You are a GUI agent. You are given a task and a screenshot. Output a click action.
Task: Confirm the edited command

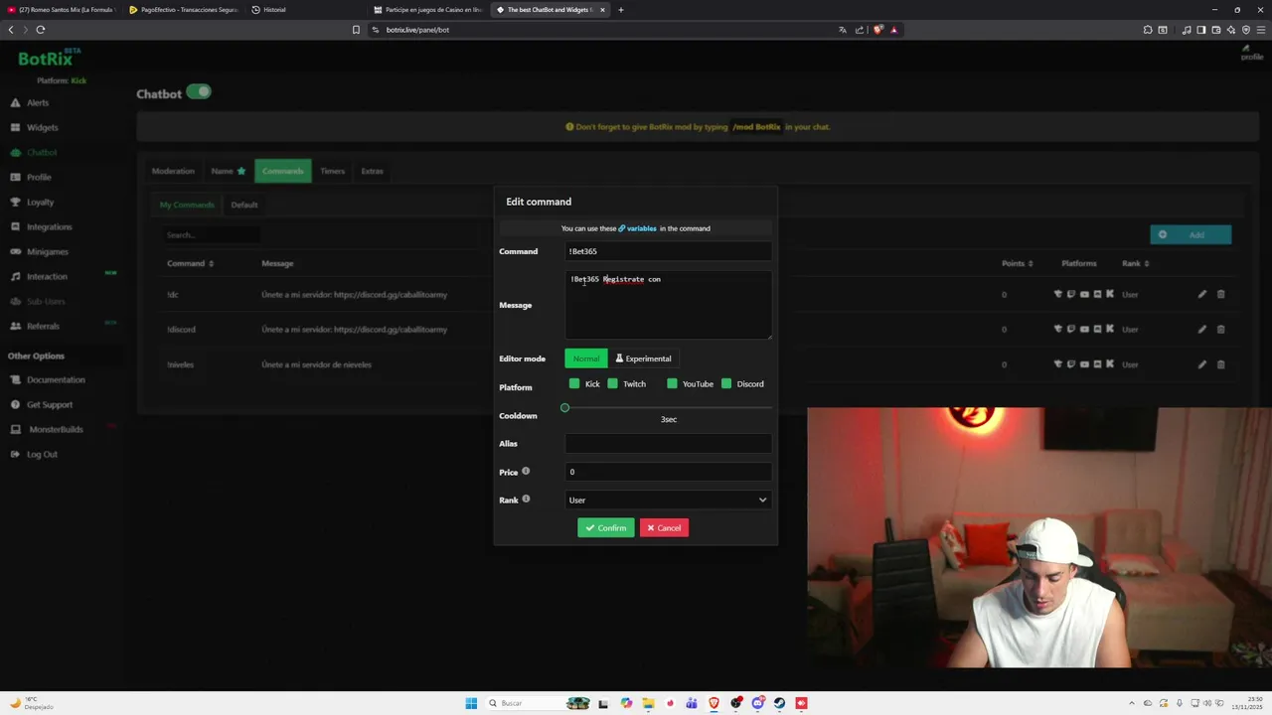click(606, 527)
